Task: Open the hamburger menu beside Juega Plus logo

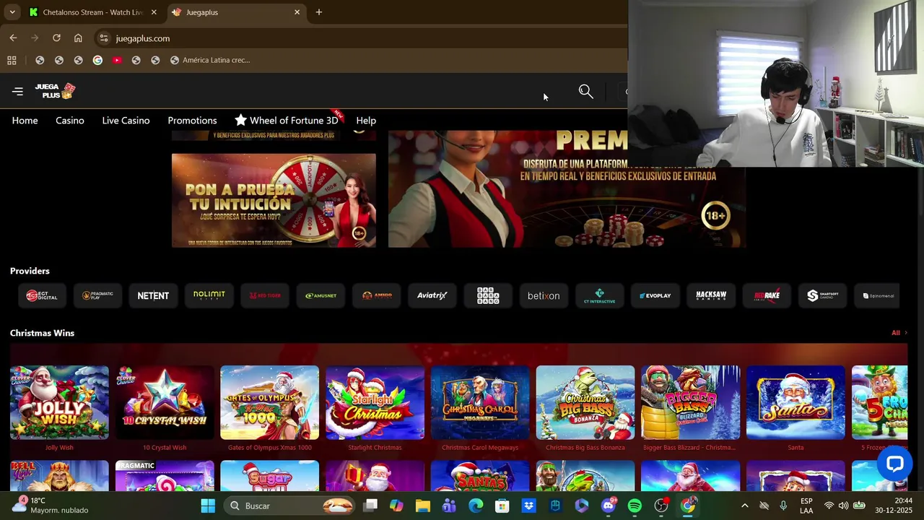Action: [x=18, y=91]
